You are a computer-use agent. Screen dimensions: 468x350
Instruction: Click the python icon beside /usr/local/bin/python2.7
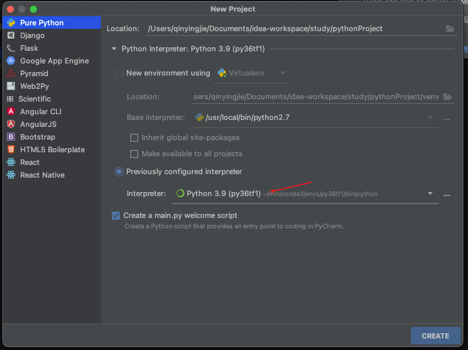click(x=199, y=118)
